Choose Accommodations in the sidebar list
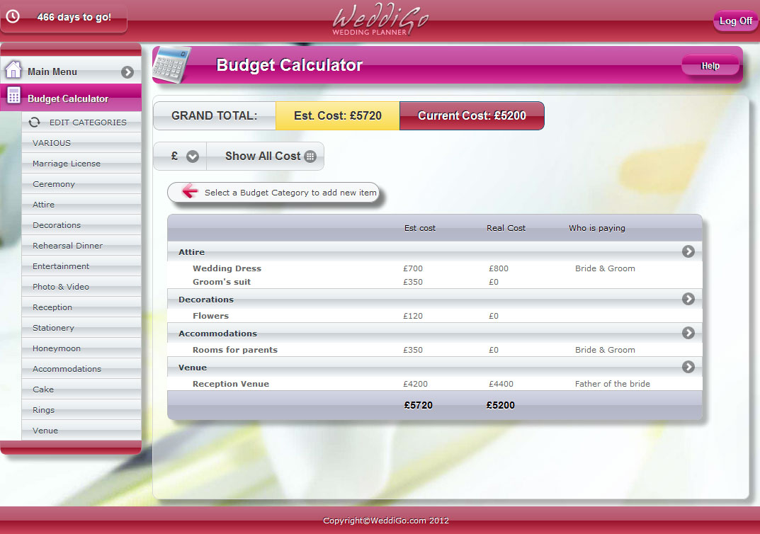Viewport: 760px width, 534px height. pyautogui.click(x=81, y=369)
